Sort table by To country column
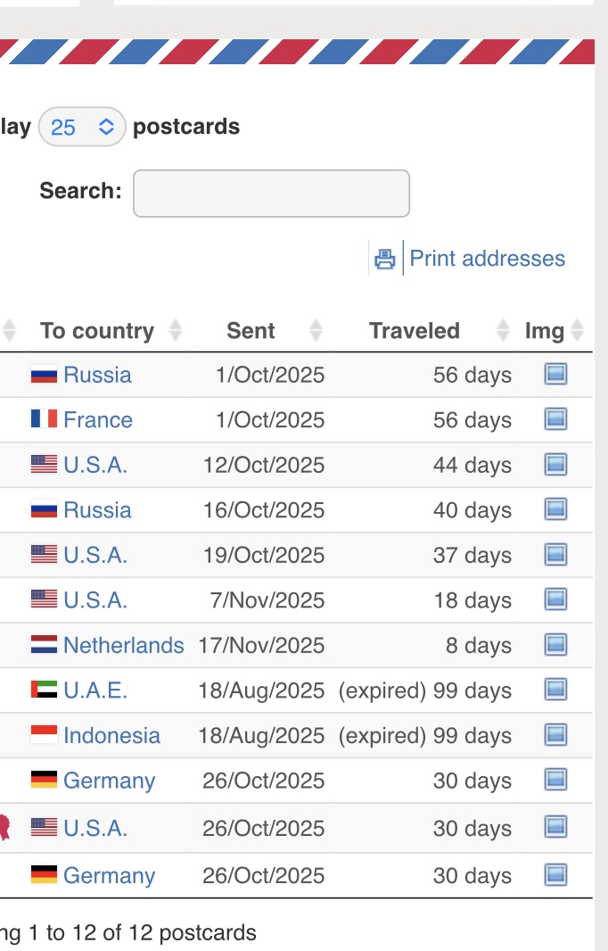 [97, 331]
